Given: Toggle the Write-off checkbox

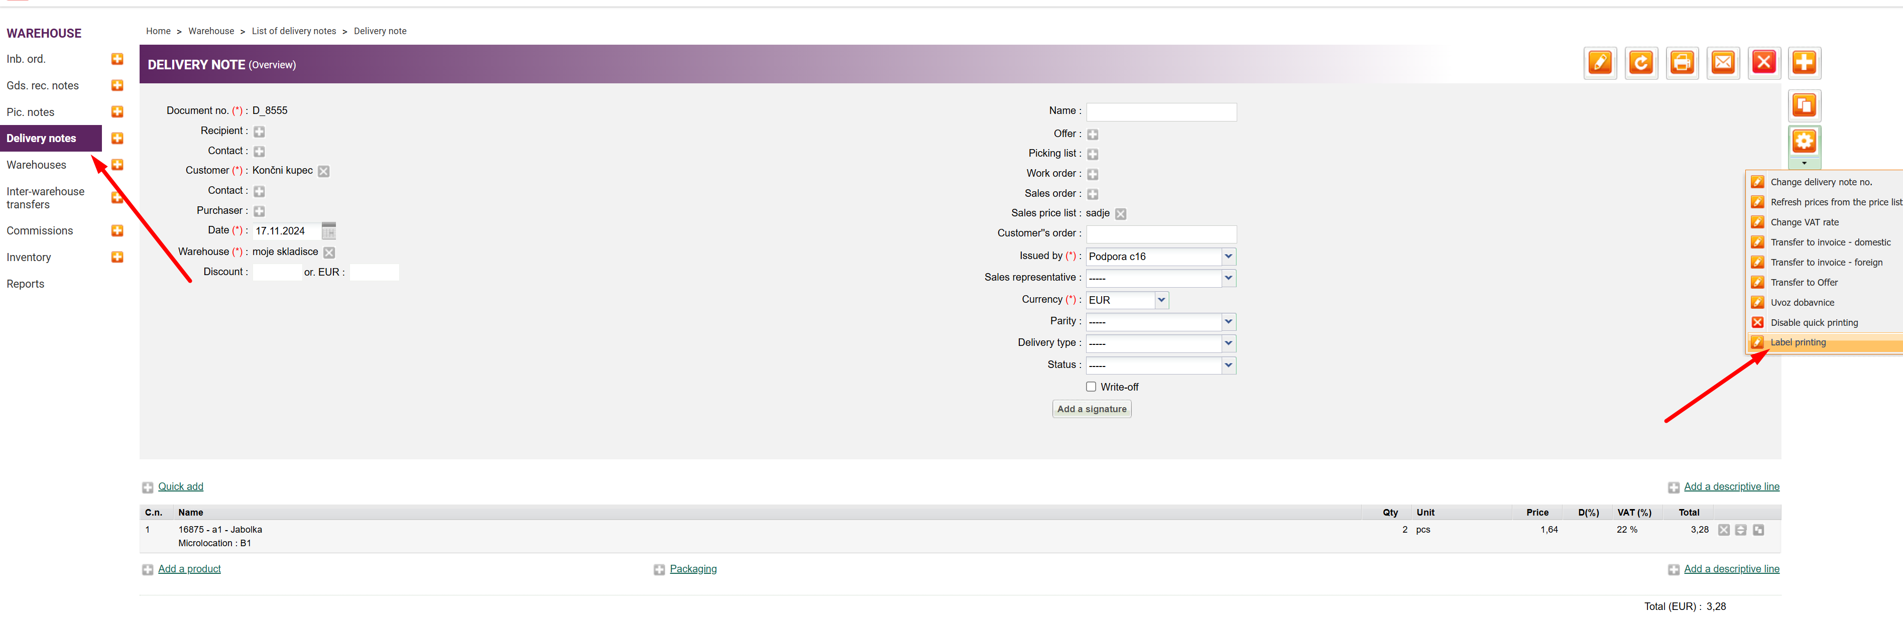Looking at the screenshot, I should tap(1091, 387).
